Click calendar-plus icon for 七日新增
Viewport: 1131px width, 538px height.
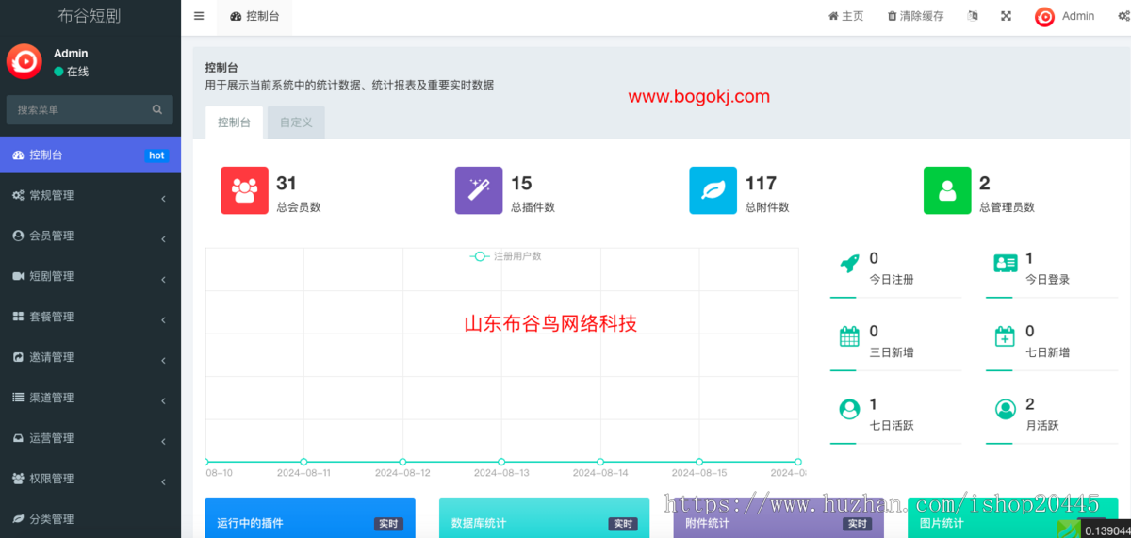pos(1005,336)
